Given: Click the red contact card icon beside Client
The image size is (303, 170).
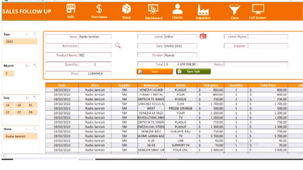Looking at the screenshot, I should tap(203, 36).
